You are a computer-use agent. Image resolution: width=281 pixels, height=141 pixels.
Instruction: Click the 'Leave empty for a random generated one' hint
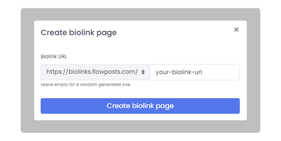click(x=86, y=85)
